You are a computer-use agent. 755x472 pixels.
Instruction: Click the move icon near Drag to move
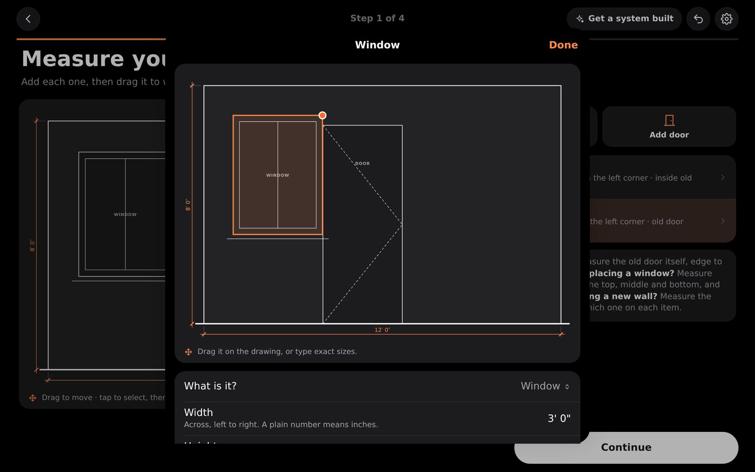click(33, 398)
